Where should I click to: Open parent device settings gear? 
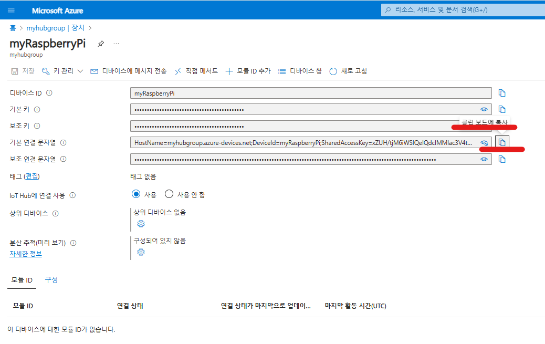point(141,224)
